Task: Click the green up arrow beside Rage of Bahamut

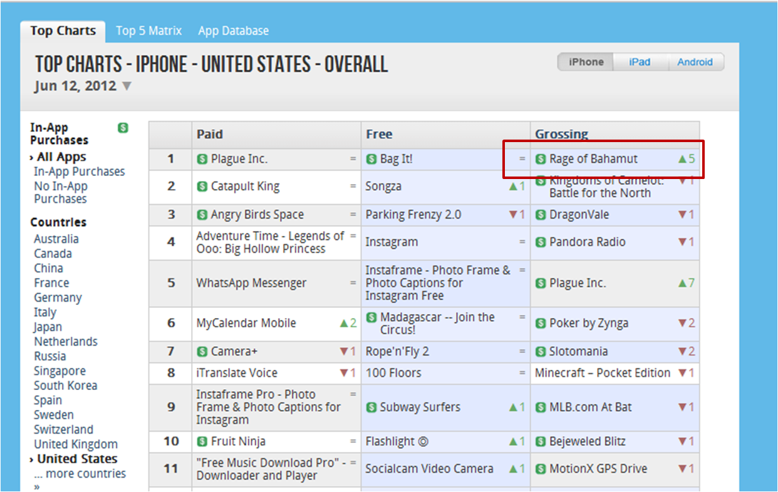Action: pyautogui.click(x=682, y=159)
